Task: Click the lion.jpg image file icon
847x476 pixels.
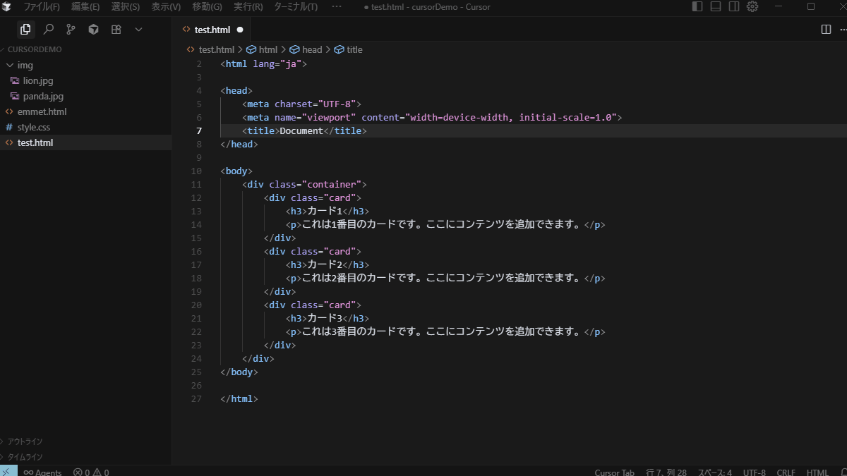Action: (15, 81)
